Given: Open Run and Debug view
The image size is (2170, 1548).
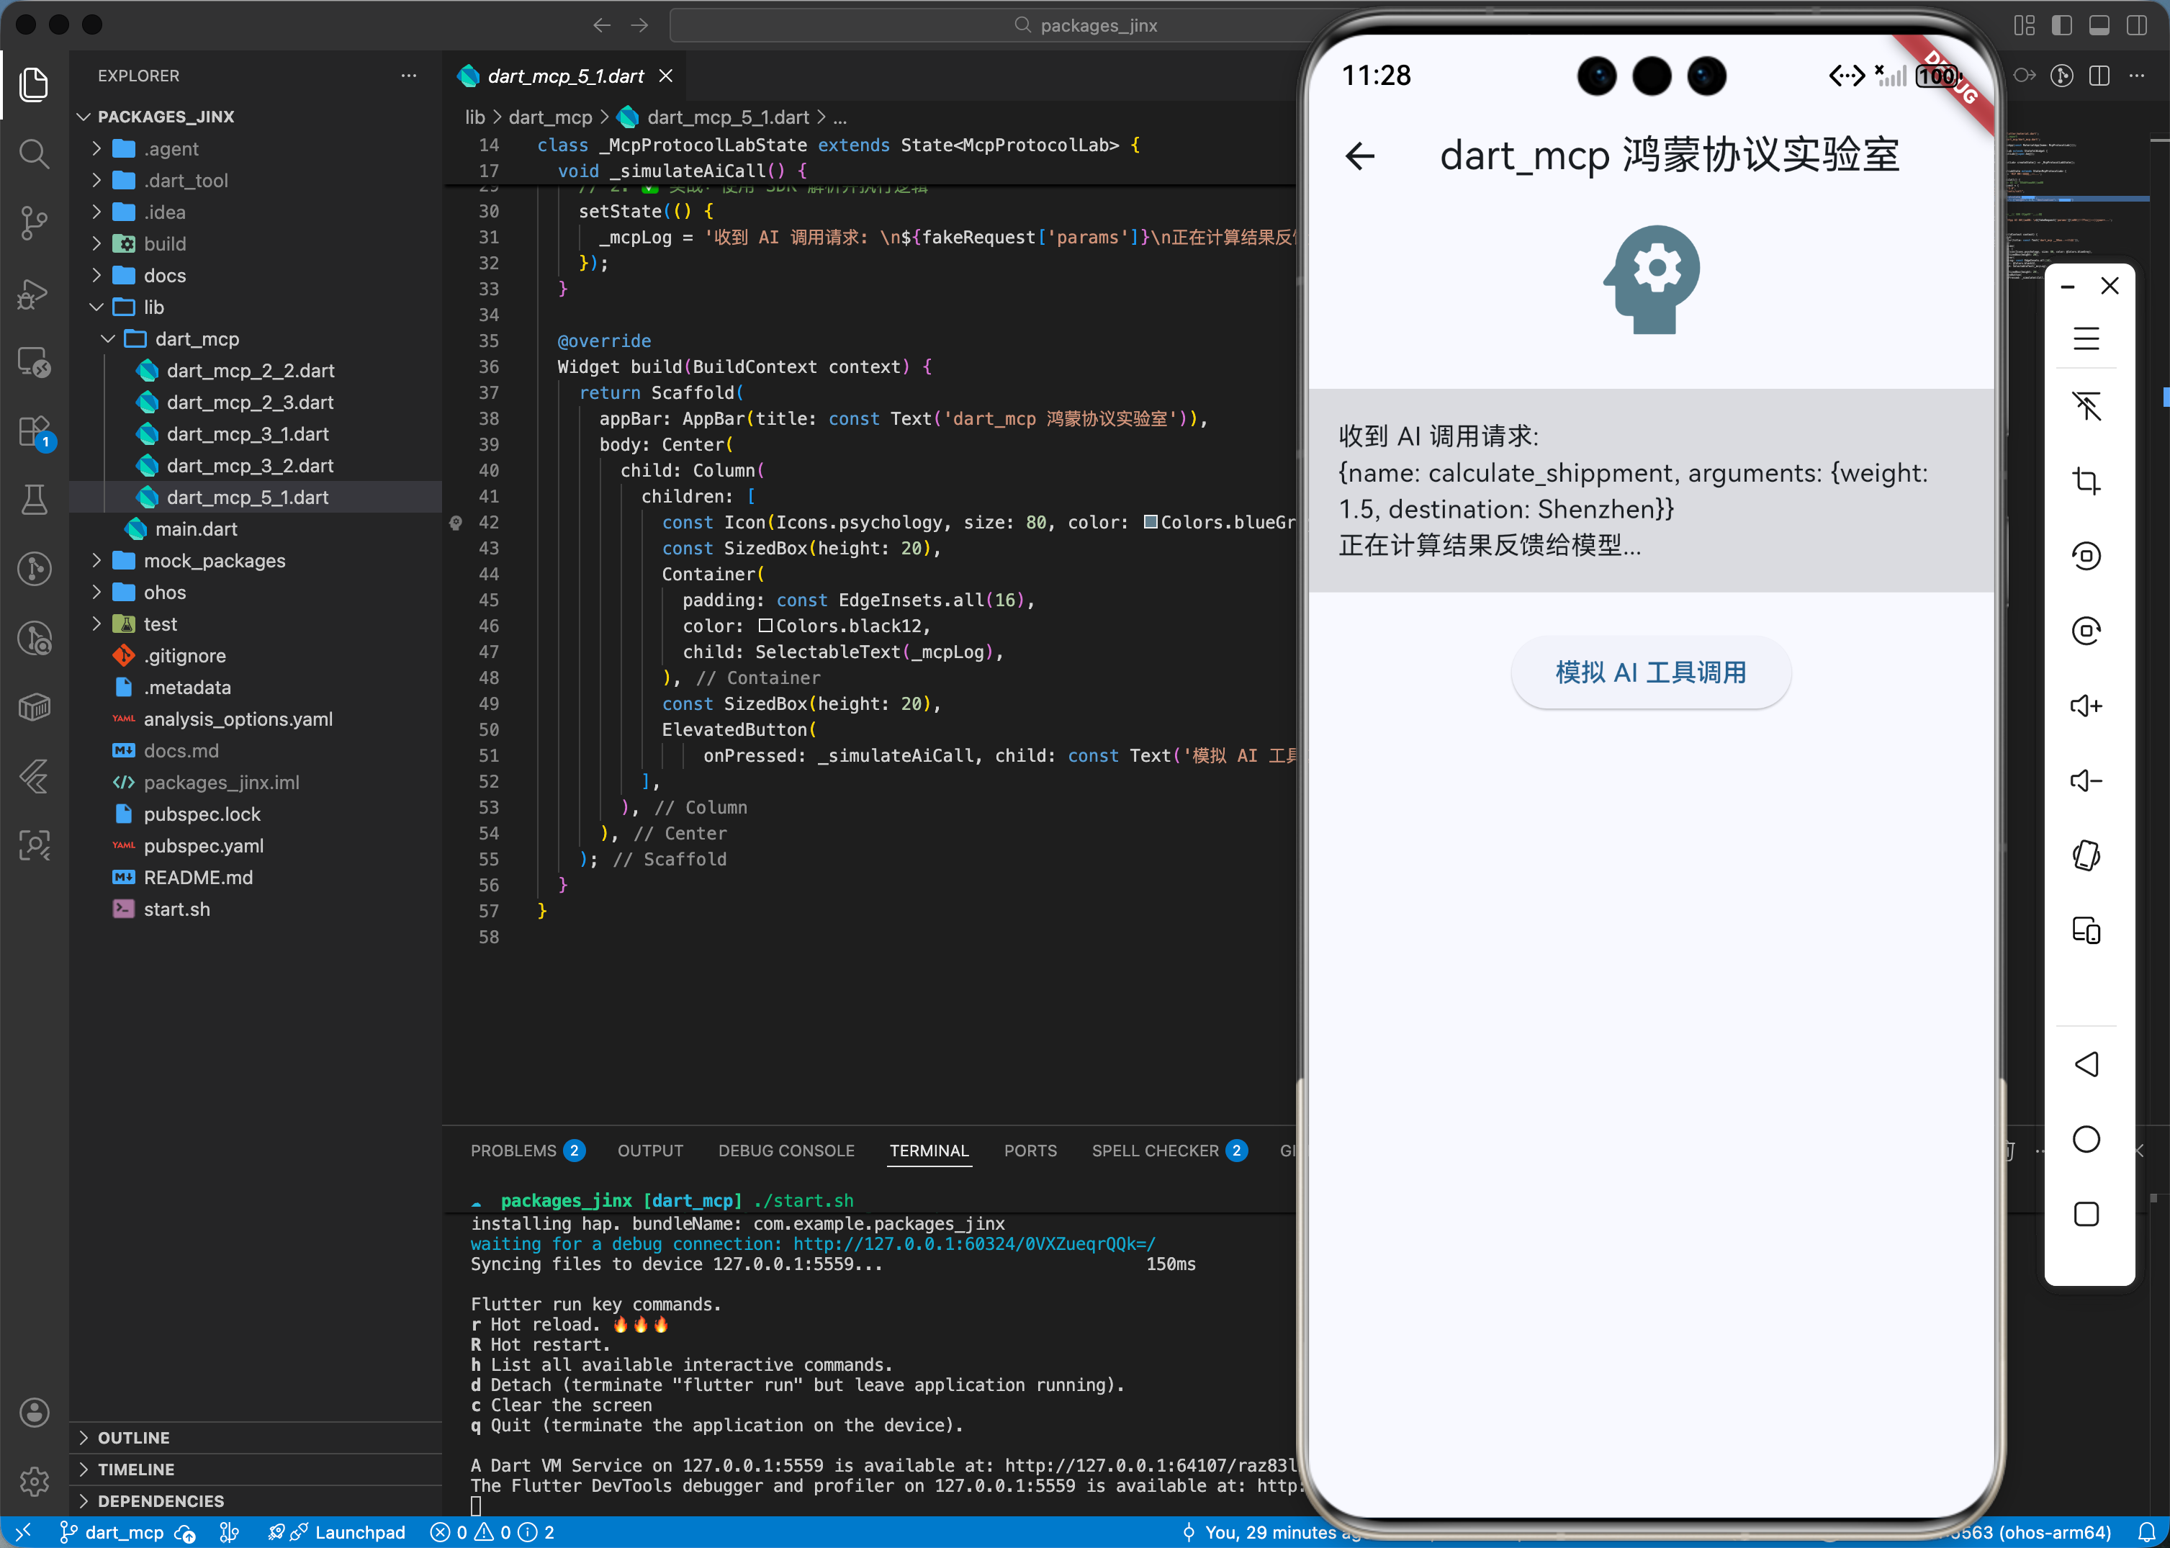Looking at the screenshot, I should pos(35,294).
